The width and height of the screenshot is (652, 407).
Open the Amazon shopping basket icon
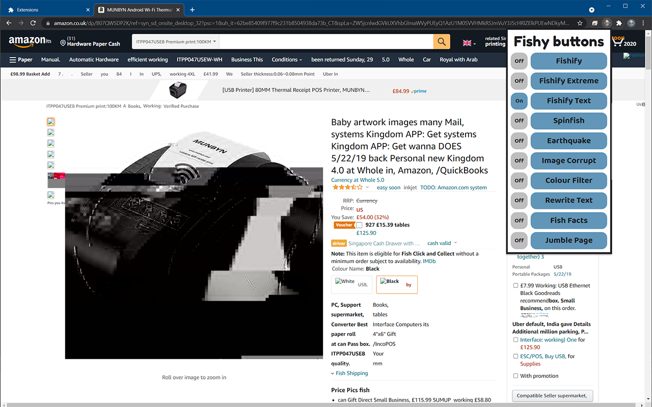(618, 42)
